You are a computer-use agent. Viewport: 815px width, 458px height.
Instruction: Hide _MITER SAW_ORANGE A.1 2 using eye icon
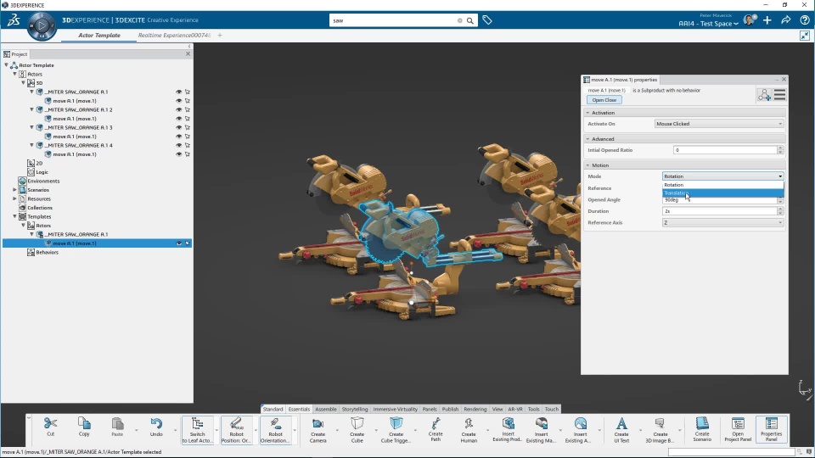178,109
